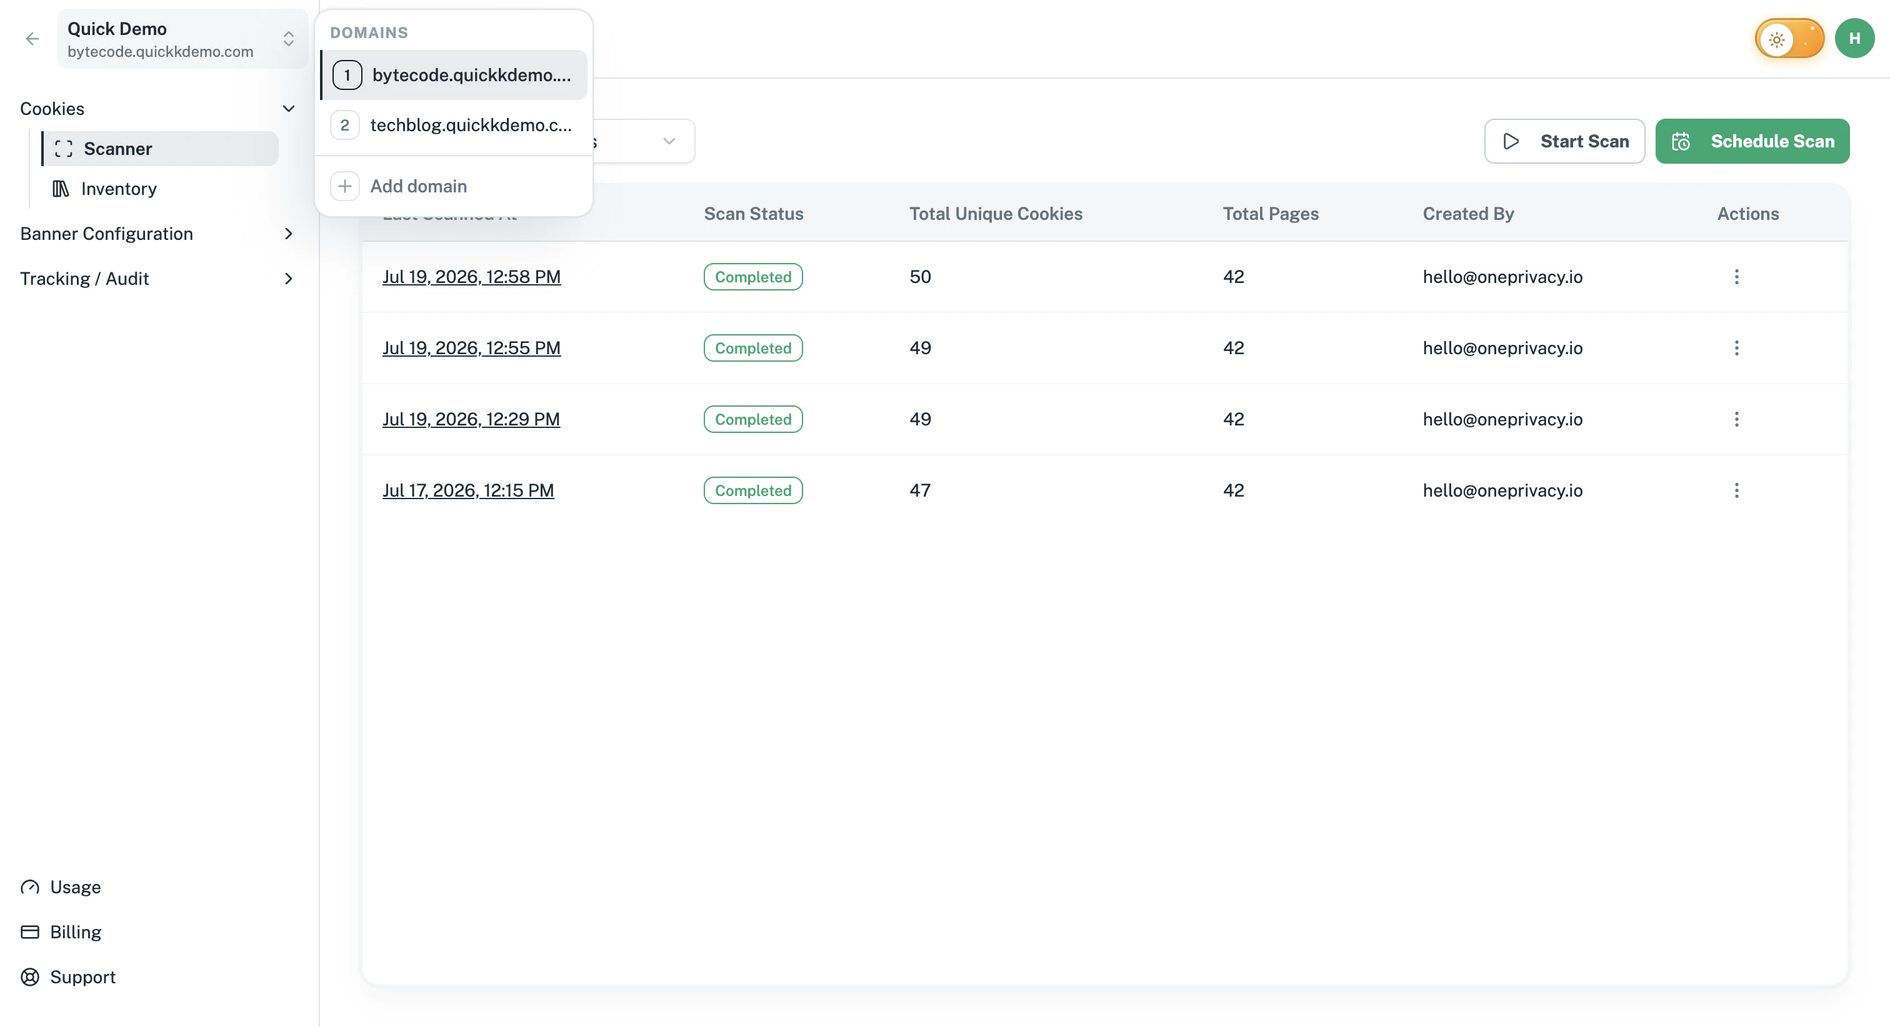Click Completed badge on 12:58 PM row
The image size is (1890, 1027).
point(754,277)
